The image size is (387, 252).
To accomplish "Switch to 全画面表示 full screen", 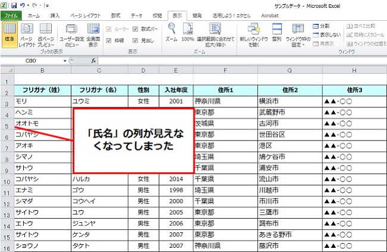I will point(93,35).
